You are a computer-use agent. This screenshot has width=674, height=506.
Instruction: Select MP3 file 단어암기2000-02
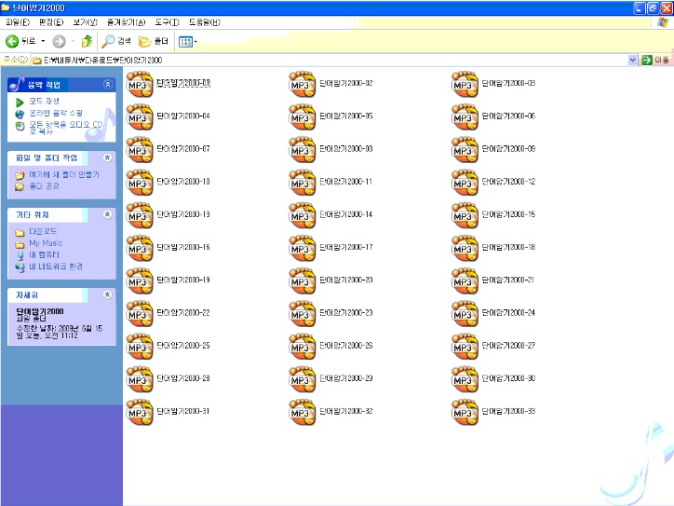[x=330, y=84]
